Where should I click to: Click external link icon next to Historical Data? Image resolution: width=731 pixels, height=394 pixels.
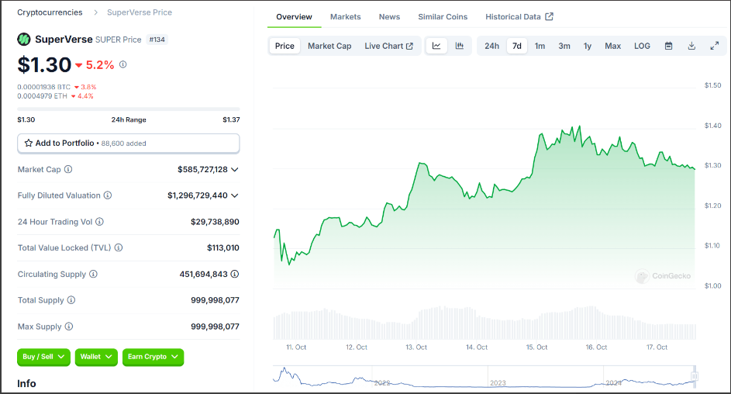[x=549, y=17]
